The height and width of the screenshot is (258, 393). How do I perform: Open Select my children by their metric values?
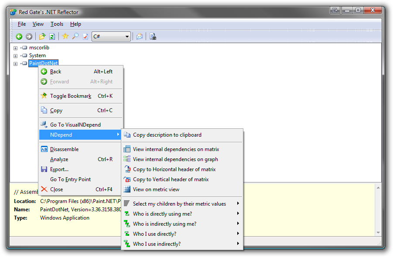click(x=182, y=204)
